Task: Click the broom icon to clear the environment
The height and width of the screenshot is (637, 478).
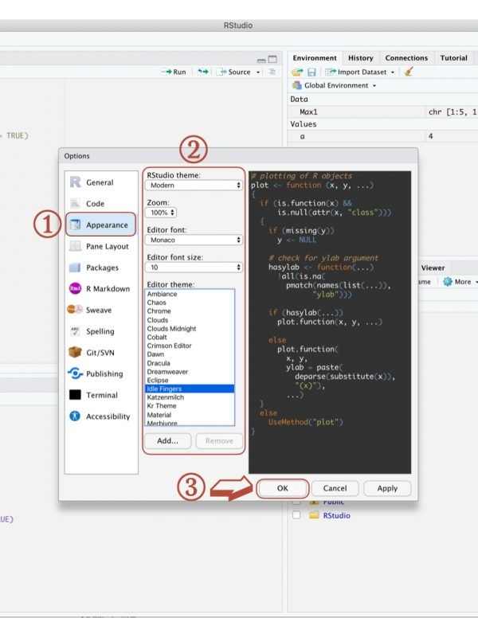Action: 409,72
